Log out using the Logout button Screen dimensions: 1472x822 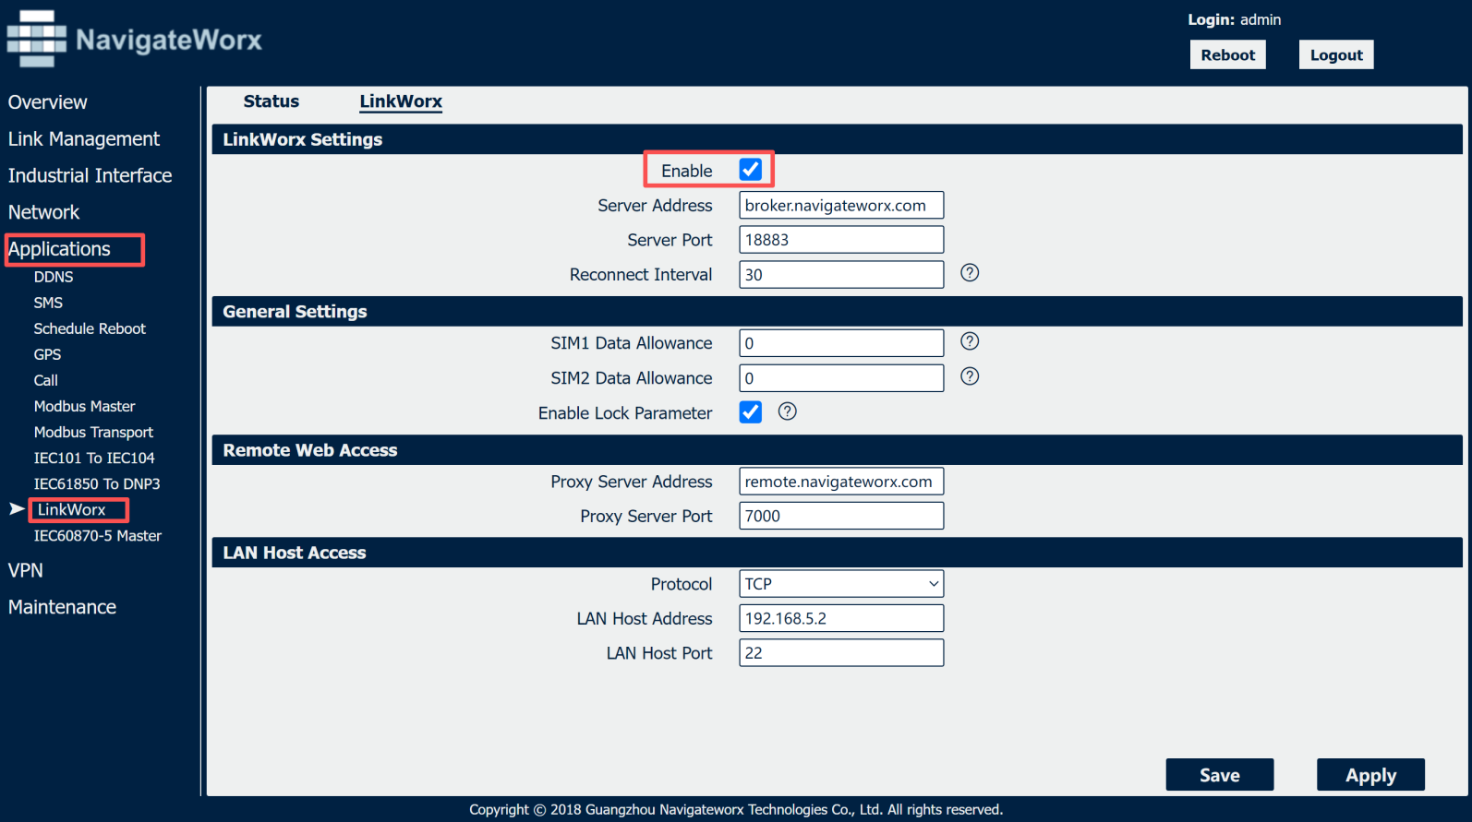[x=1335, y=54]
